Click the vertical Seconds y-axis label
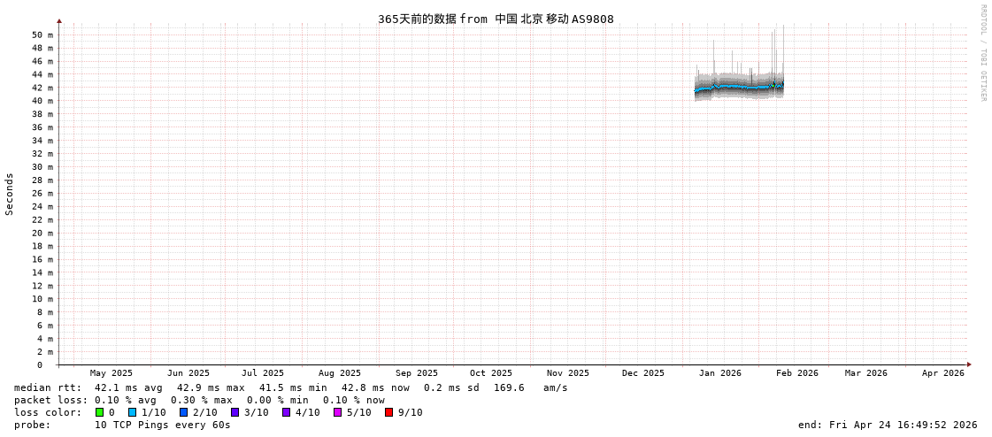This screenshot has width=992, height=437. [x=10, y=194]
